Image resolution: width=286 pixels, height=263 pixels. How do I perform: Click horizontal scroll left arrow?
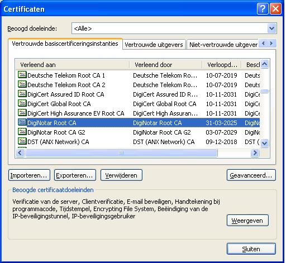[20, 153]
